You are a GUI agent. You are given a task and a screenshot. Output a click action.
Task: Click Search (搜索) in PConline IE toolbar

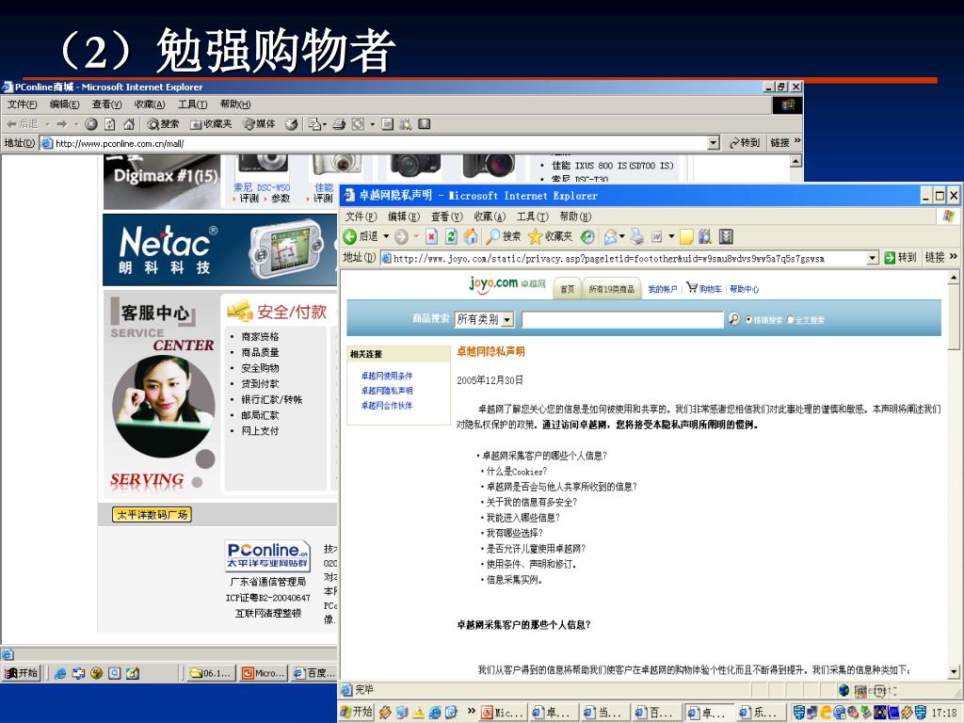163,124
